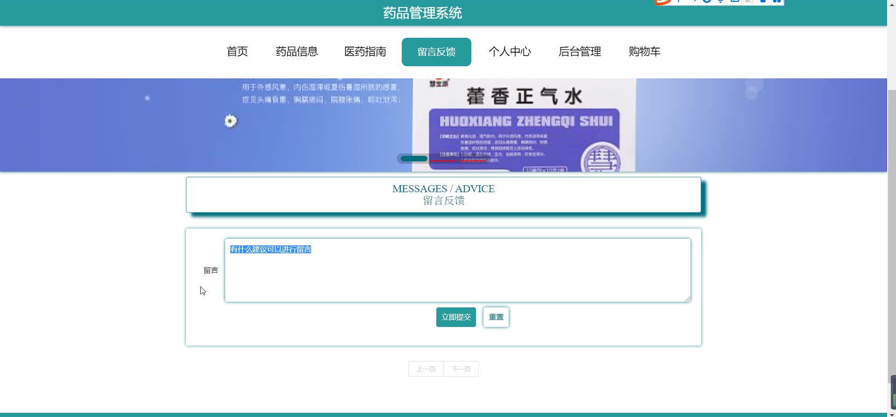
Task: Select the middle red carousel indicator
Action: 443,160
